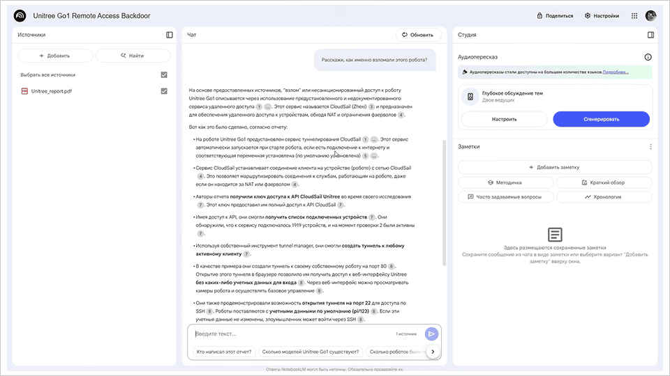Create Часто задаваемые вопросы note

click(505, 197)
